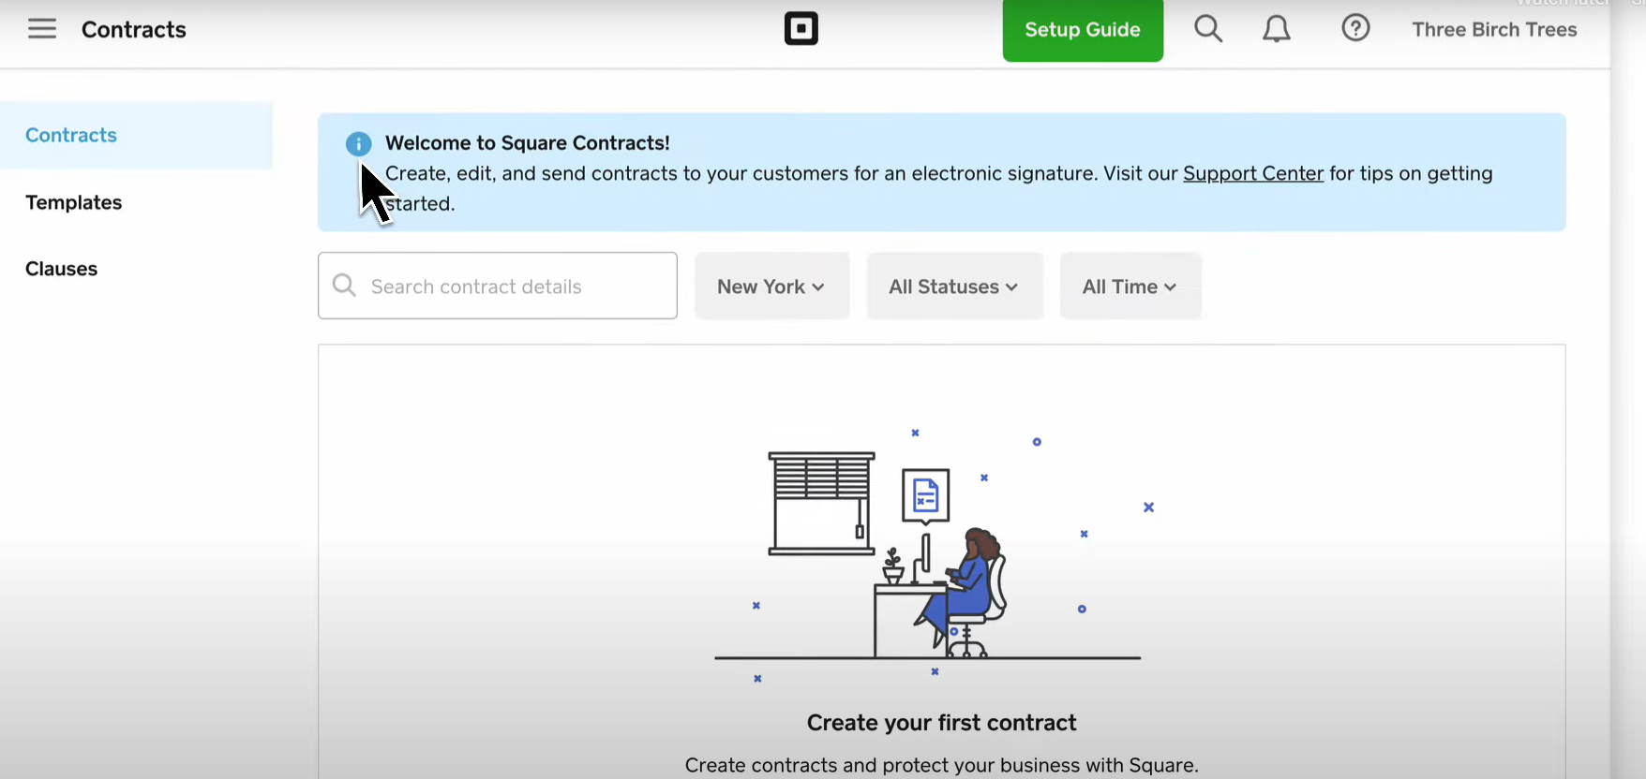The height and width of the screenshot is (779, 1646).
Task: Click the Square logo
Action: 801,28
